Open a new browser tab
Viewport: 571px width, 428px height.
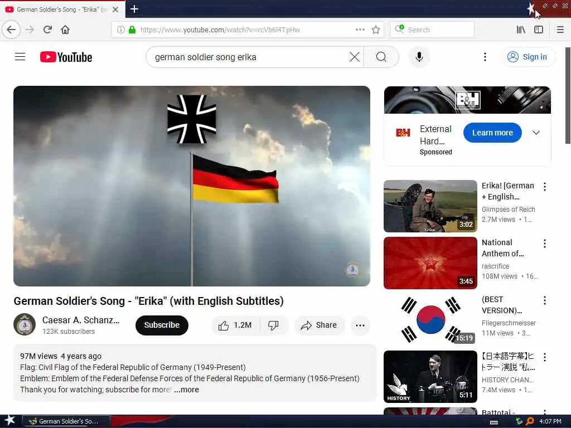pyautogui.click(x=134, y=9)
